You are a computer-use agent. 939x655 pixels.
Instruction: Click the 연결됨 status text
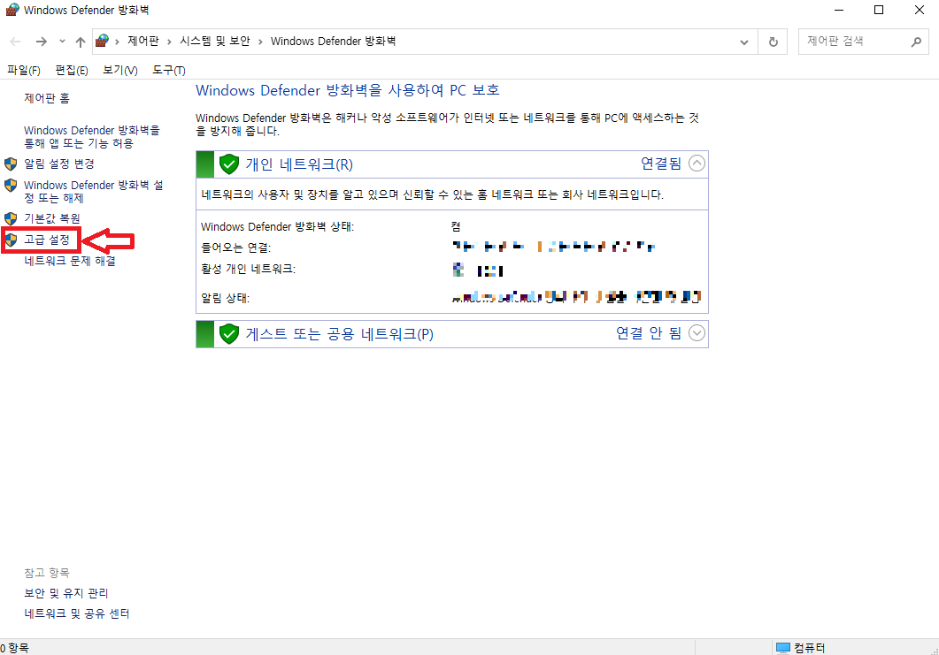(661, 164)
